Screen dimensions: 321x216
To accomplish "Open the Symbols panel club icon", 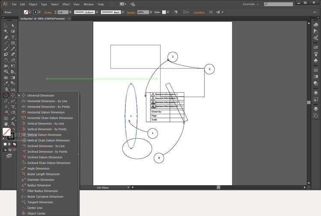I will (315, 60).
